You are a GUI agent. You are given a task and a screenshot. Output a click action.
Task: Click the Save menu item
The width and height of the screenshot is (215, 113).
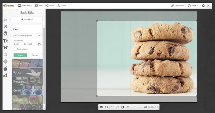[x=39, y=6]
